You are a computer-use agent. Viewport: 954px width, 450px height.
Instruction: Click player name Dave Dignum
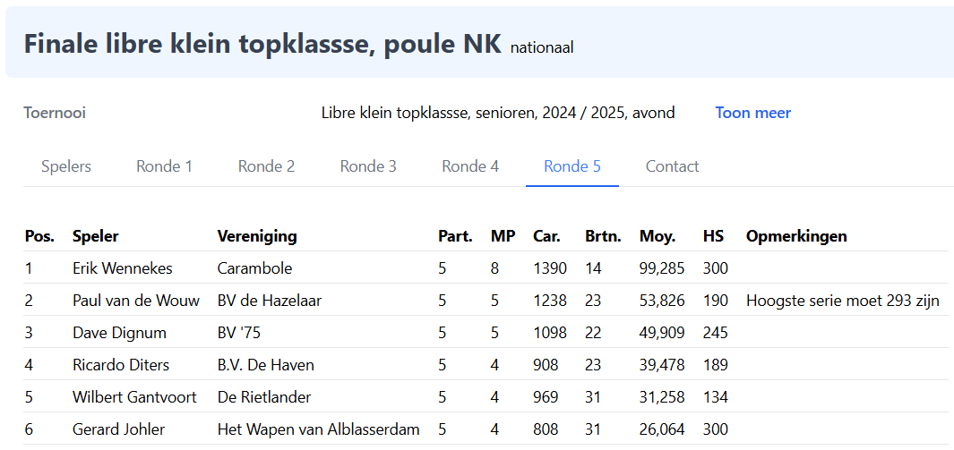(119, 333)
